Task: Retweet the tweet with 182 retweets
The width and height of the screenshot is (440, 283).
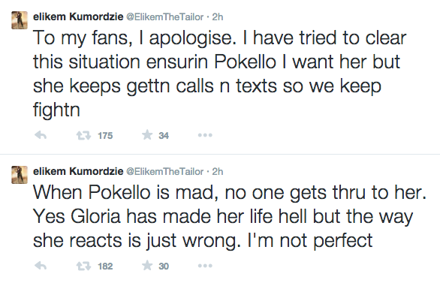Action: [x=83, y=266]
